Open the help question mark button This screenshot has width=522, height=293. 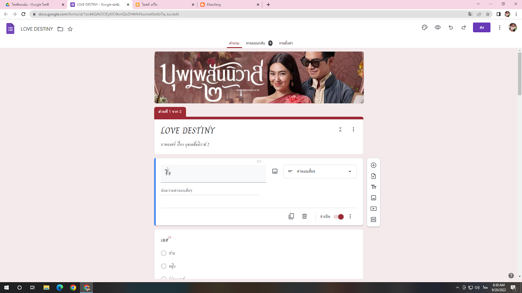pos(511,276)
